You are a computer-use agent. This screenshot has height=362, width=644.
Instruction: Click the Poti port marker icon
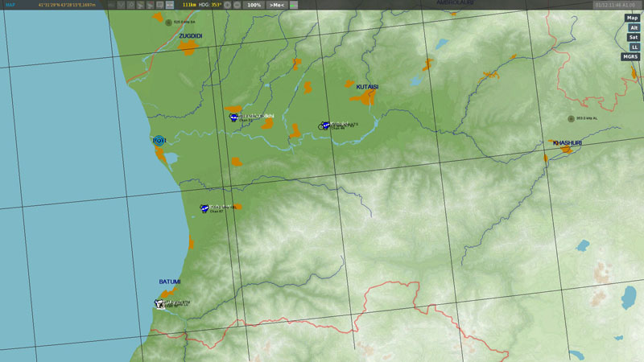pos(159,141)
